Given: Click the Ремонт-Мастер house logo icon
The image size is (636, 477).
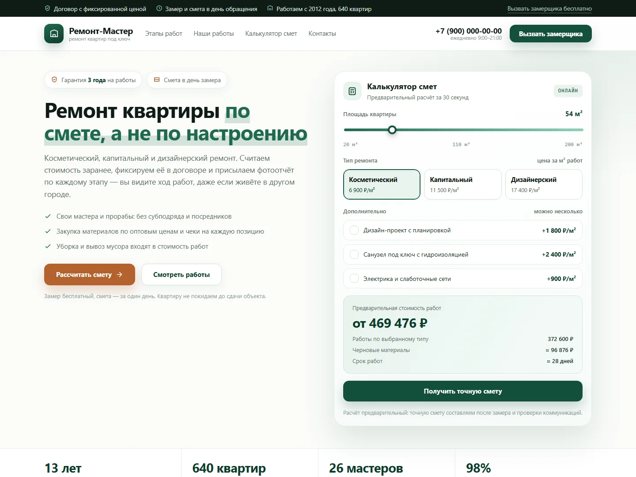Looking at the screenshot, I should tap(54, 34).
